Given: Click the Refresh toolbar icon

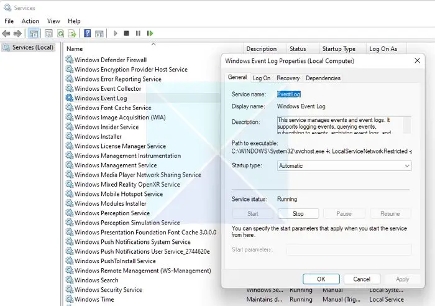Looking at the screenshot, I should (60, 34).
